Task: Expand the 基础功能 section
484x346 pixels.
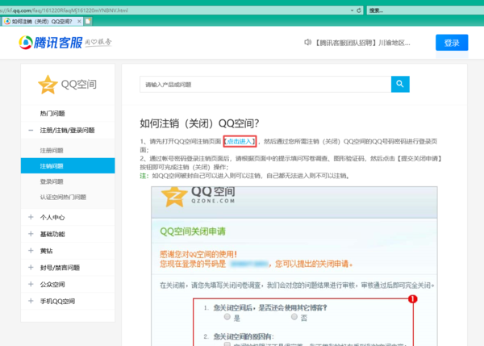Action: point(31,234)
